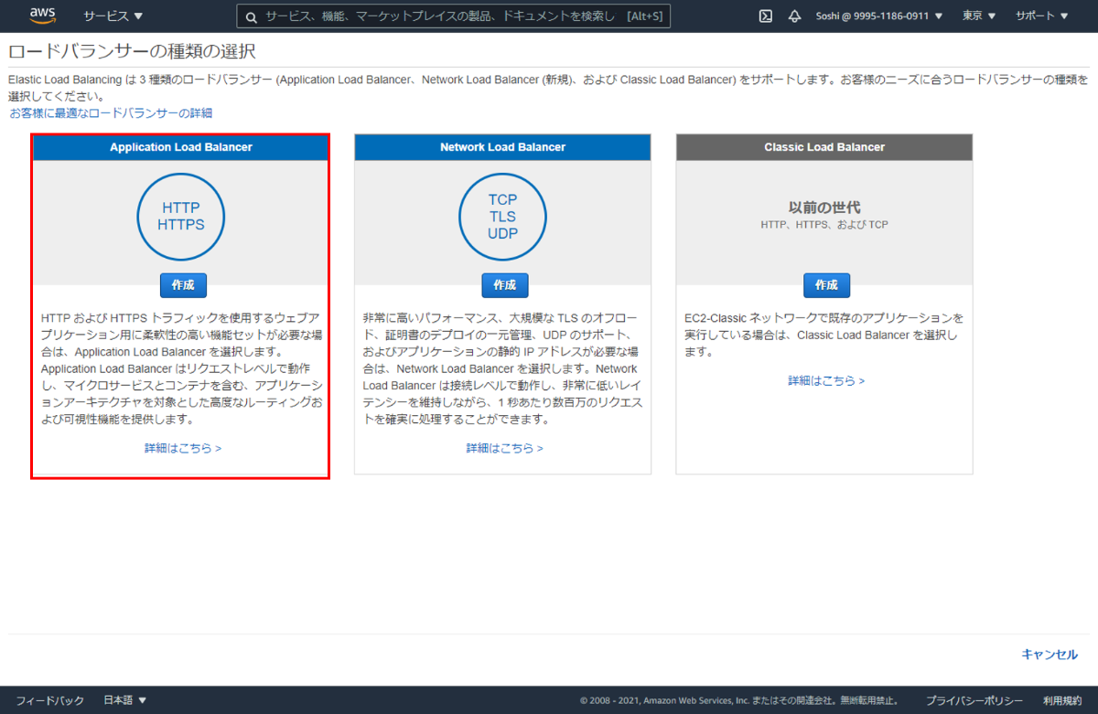Open the サポート dropdown menu
This screenshot has height=714, width=1098.
(x=1041, y=16)
